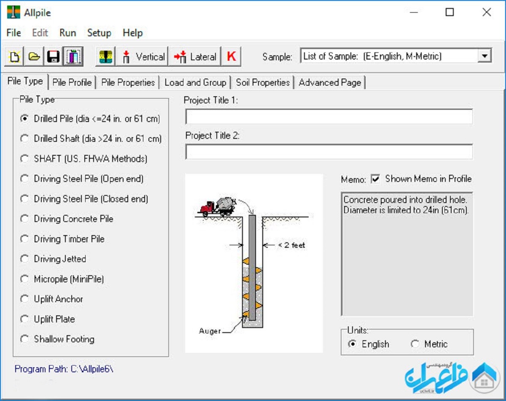Choose the Uplift Anchor option
506x401 pixels.
(52, 299)
